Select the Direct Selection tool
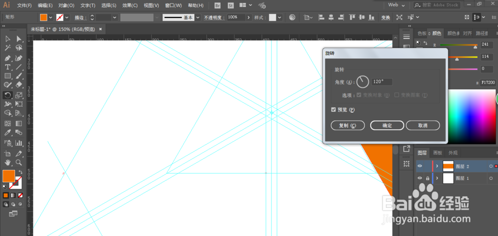Screen dimensions: 498x236 coord(19,39)
